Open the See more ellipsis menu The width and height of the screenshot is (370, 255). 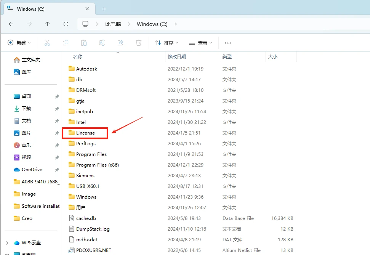(x=228, y=43)
